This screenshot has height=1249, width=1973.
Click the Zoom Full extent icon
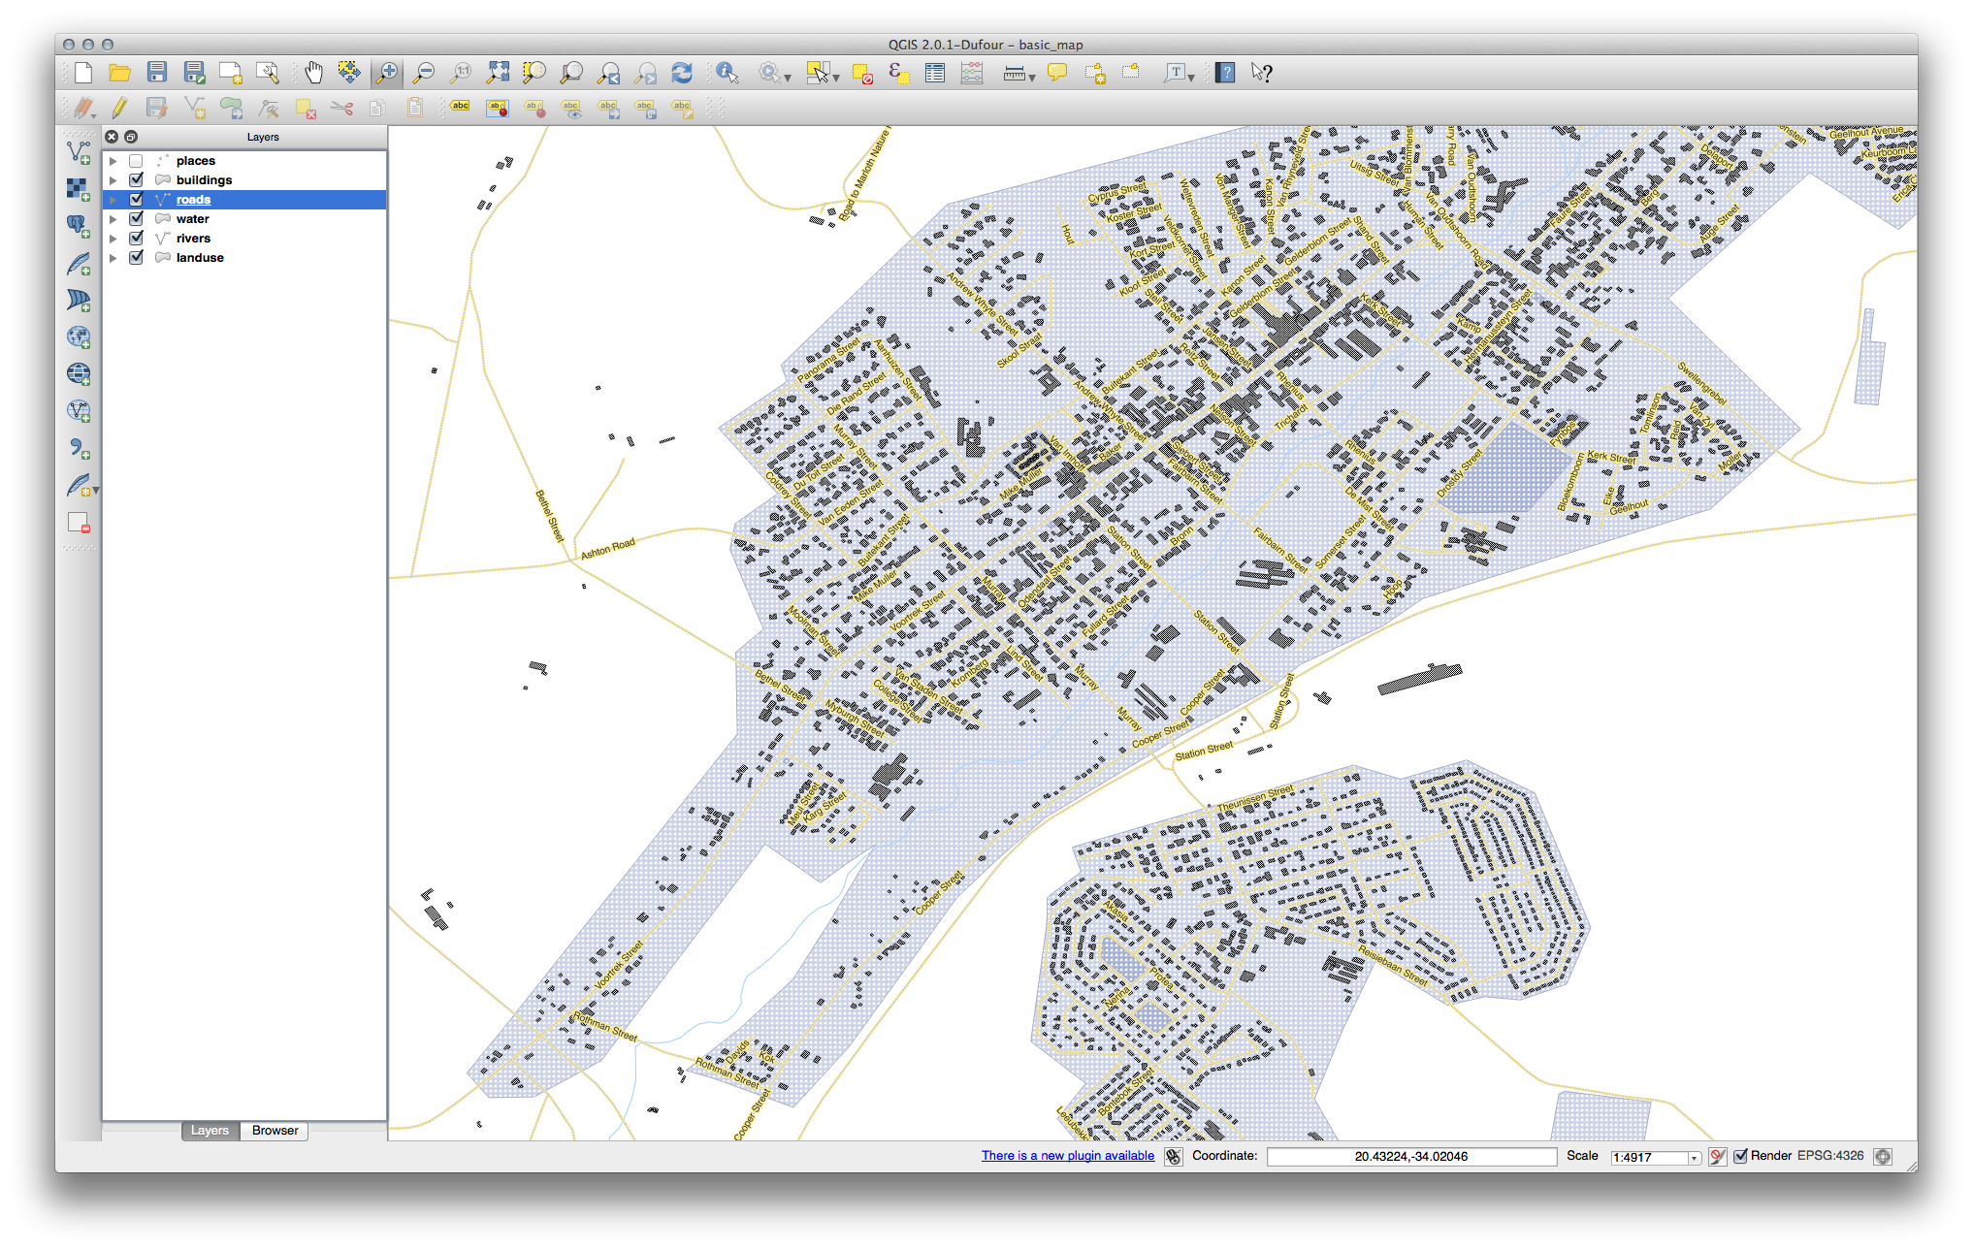(498, 73)
